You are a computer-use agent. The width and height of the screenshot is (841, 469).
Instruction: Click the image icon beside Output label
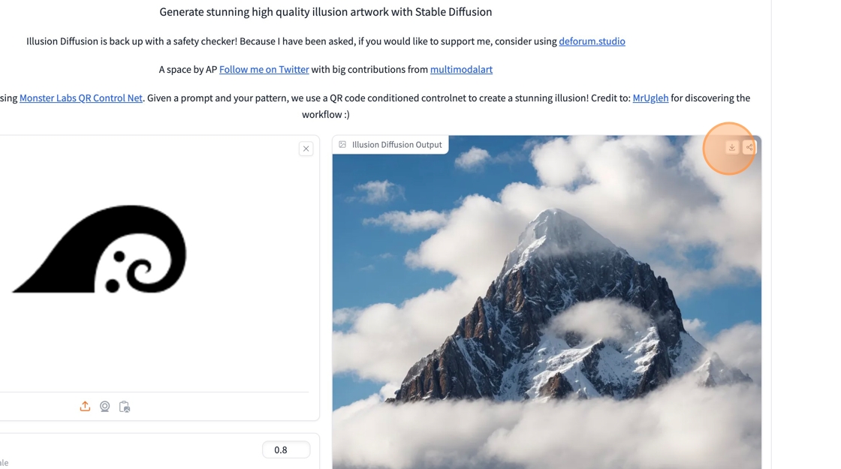(342, 145)
